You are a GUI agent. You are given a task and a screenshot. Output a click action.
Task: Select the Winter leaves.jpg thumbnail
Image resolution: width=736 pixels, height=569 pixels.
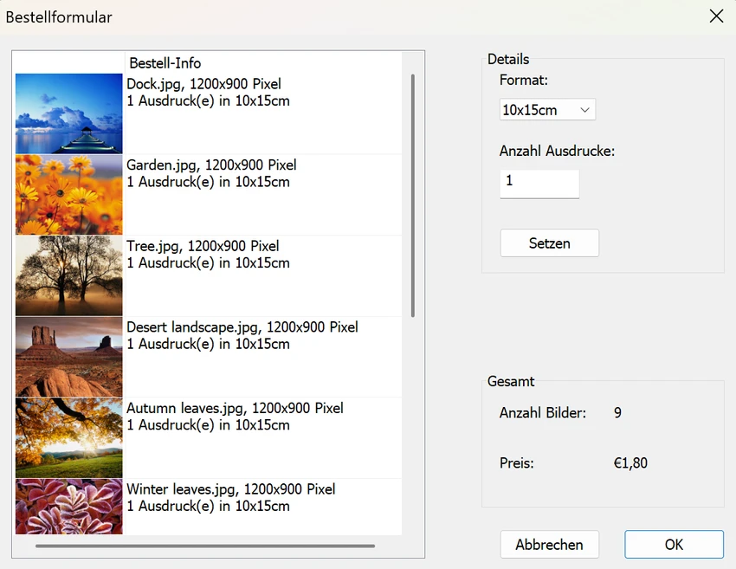click(69, 507)
